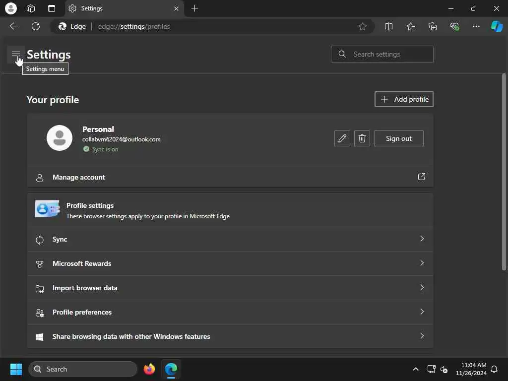Open a new tab with plus button
The width and height of the screenshot is (508, 381).
[x=194, y=8]
